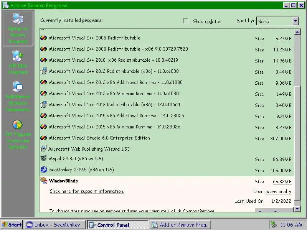Click the SeaMonkey program icon
The image size is (307, 230).
click(43, 169)
